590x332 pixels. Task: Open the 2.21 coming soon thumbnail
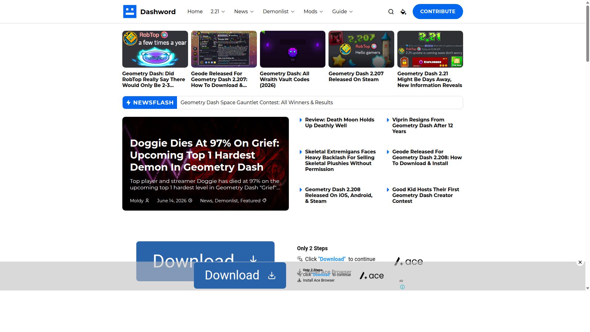click(430, 49)
